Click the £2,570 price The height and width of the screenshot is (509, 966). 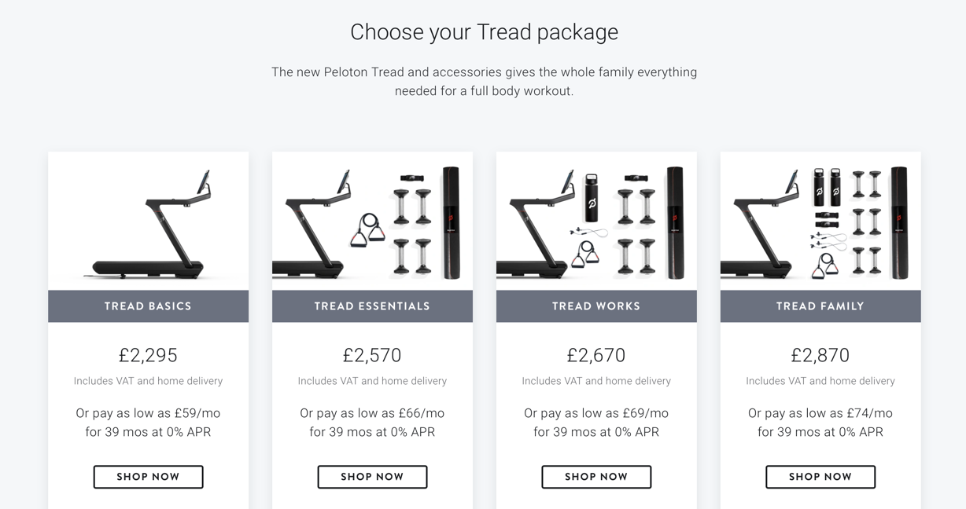click(x=372, y=355)
